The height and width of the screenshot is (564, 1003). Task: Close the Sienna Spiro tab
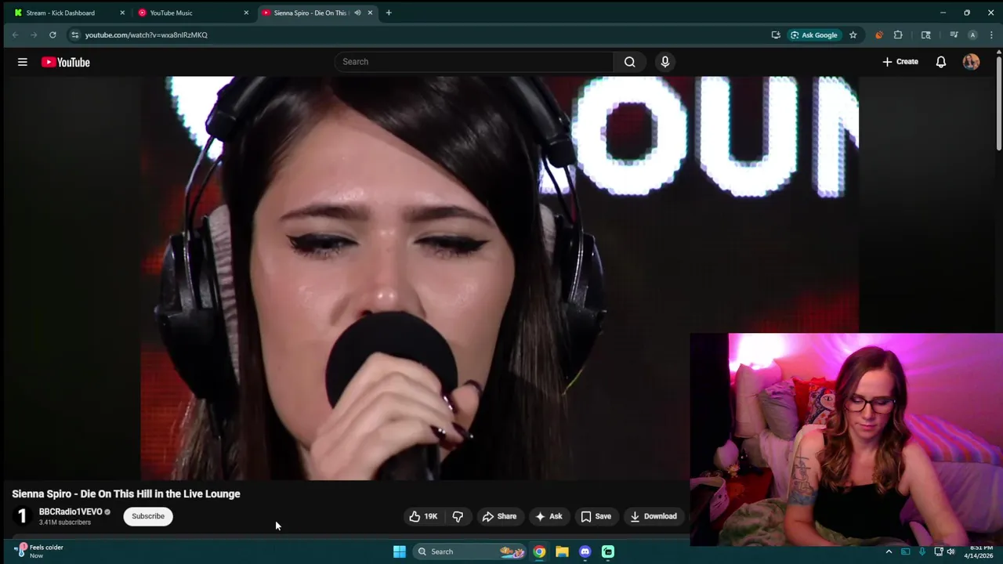click(370, 13)
